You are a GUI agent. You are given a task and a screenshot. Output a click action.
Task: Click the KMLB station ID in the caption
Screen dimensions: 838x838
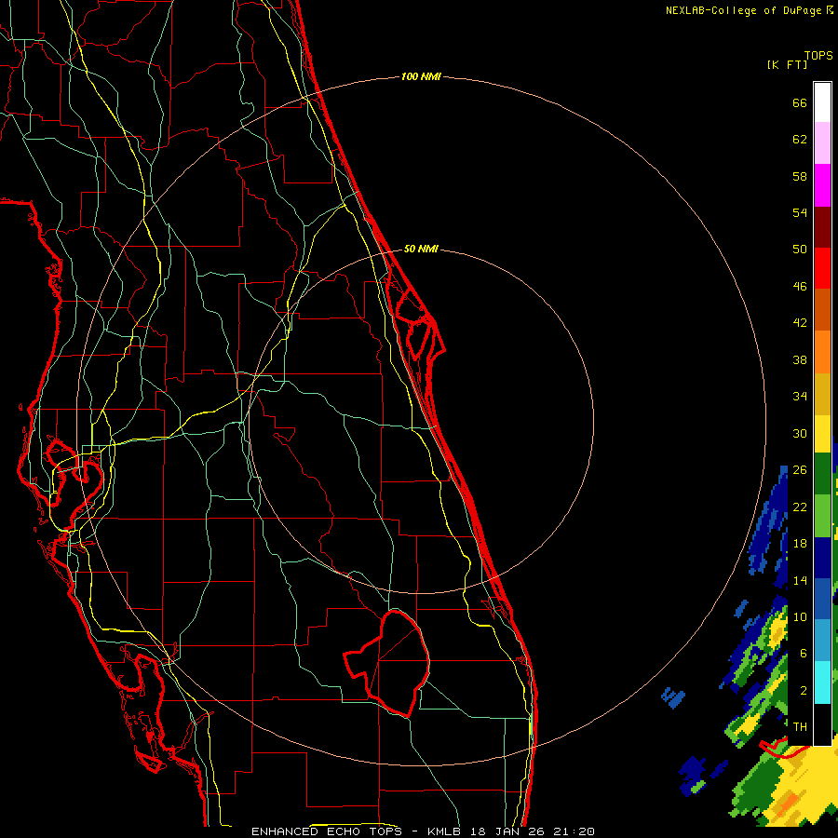pyautogui.click(x=446, y=831)
